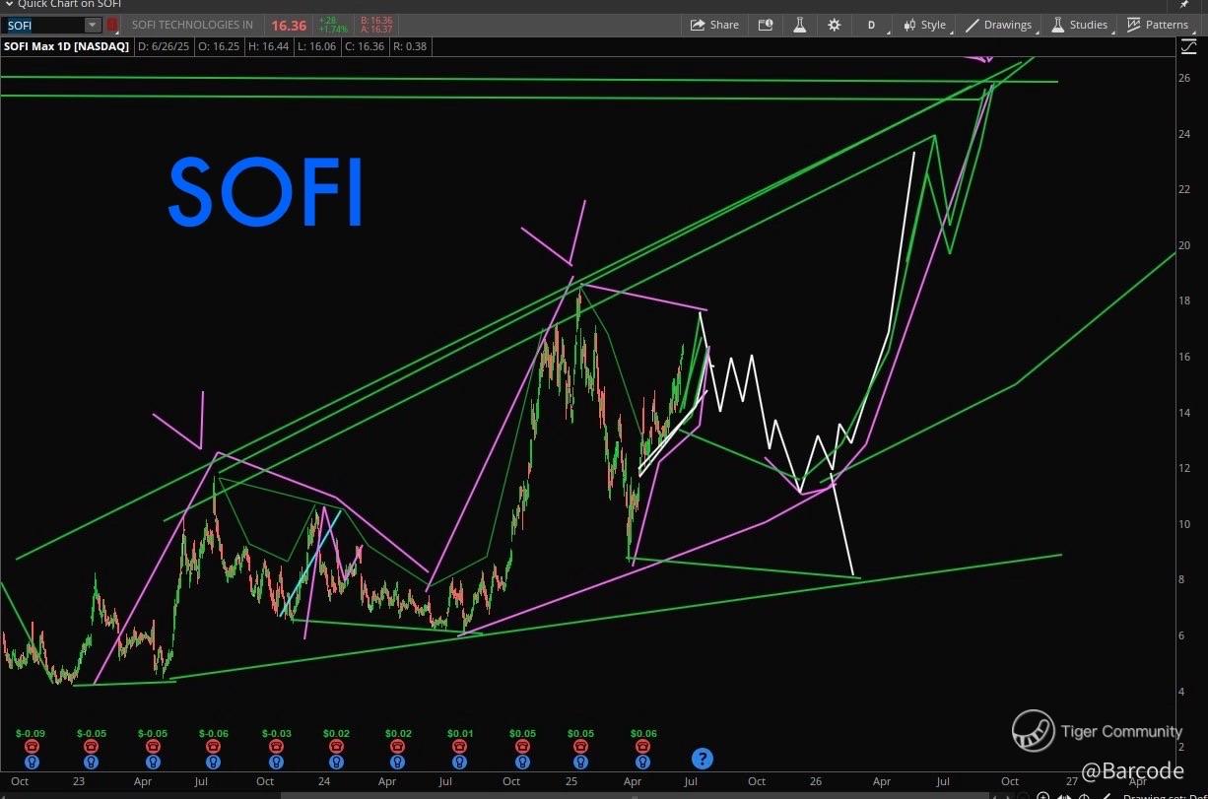Click the open value O: 16.25
This screenshot has height=799, width=1208.
pyautogui.click(x=220, y=46)
